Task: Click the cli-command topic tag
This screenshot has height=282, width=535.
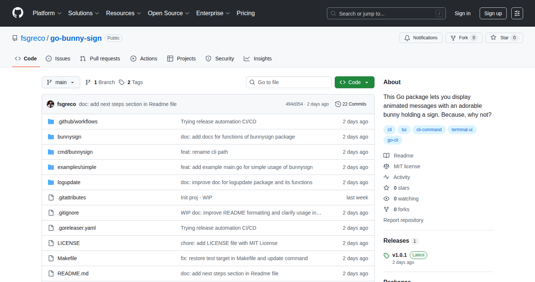Action: [429, 130]
